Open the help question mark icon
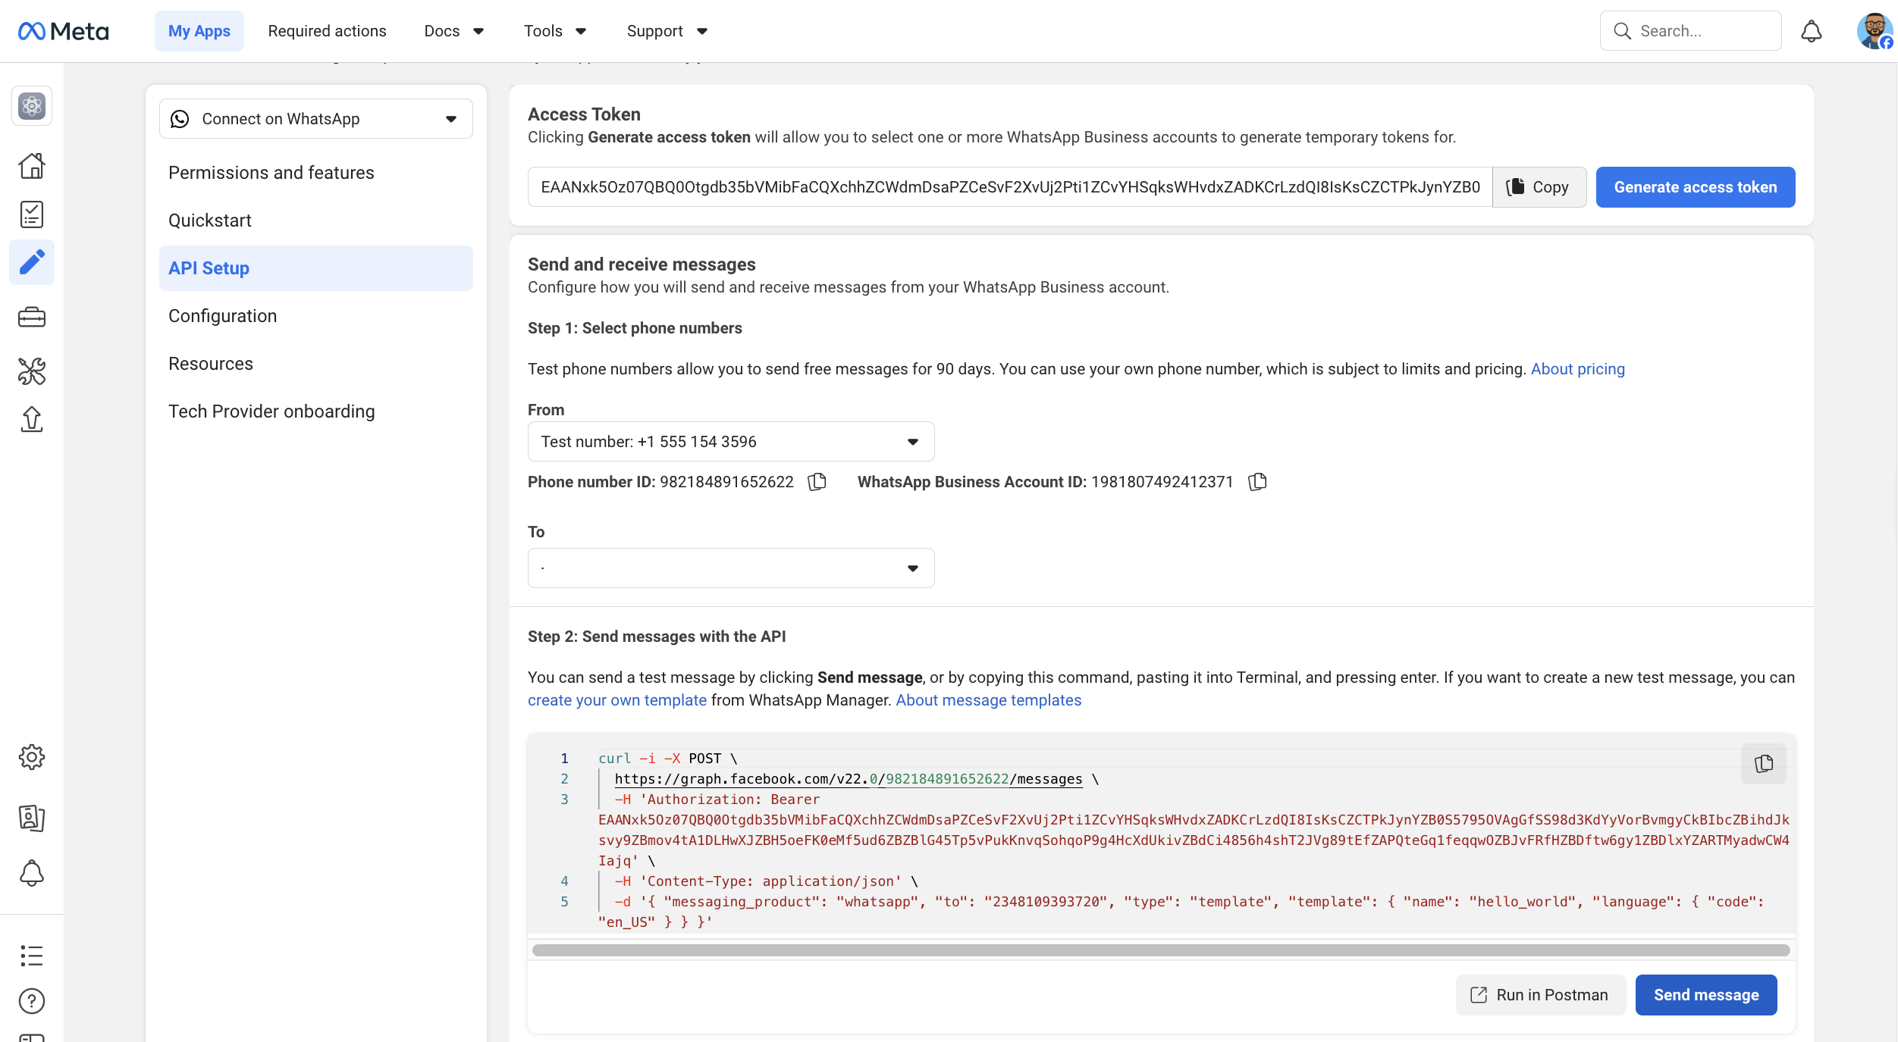This screenshot has width=1898, height=1042. (32, 1001)
